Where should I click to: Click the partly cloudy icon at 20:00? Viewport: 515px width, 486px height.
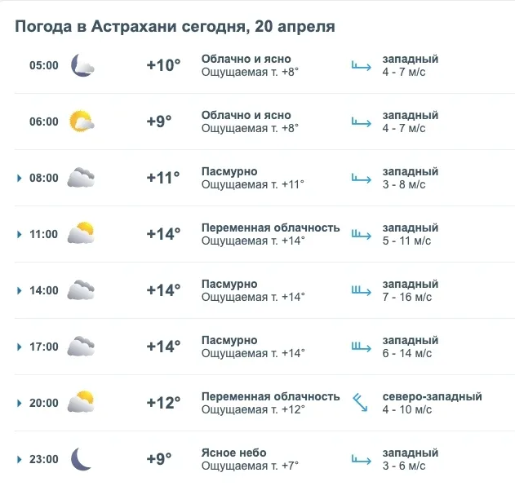pos(81,402)
